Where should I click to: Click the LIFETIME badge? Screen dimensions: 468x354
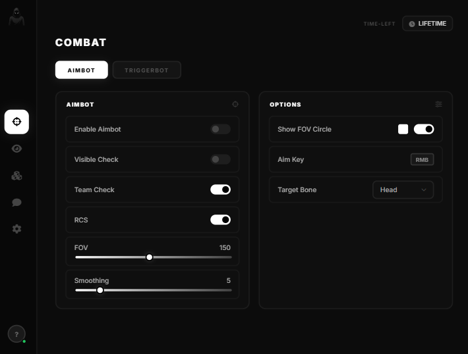click(427, 24)
